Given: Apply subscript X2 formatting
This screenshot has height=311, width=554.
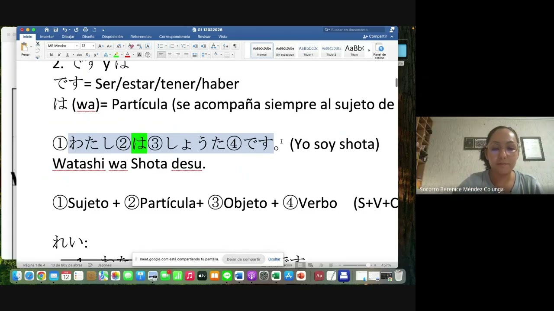Looking at the screenshot, I should click(x=87, y=55).
